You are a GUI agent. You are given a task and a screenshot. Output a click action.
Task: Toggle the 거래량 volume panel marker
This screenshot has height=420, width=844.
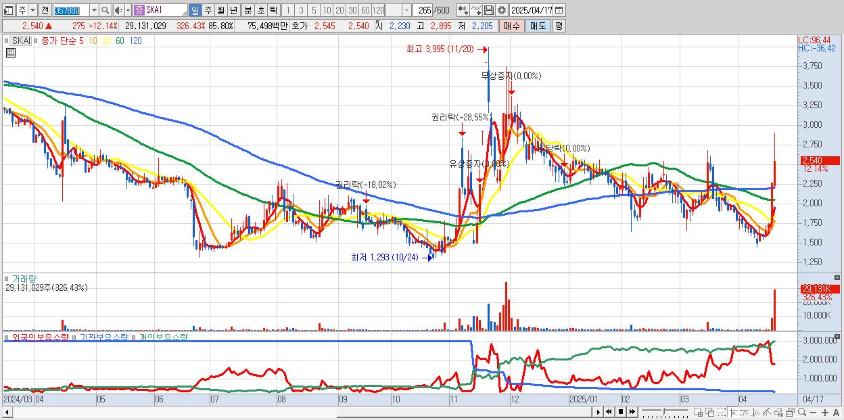click(x=8, y=278)
